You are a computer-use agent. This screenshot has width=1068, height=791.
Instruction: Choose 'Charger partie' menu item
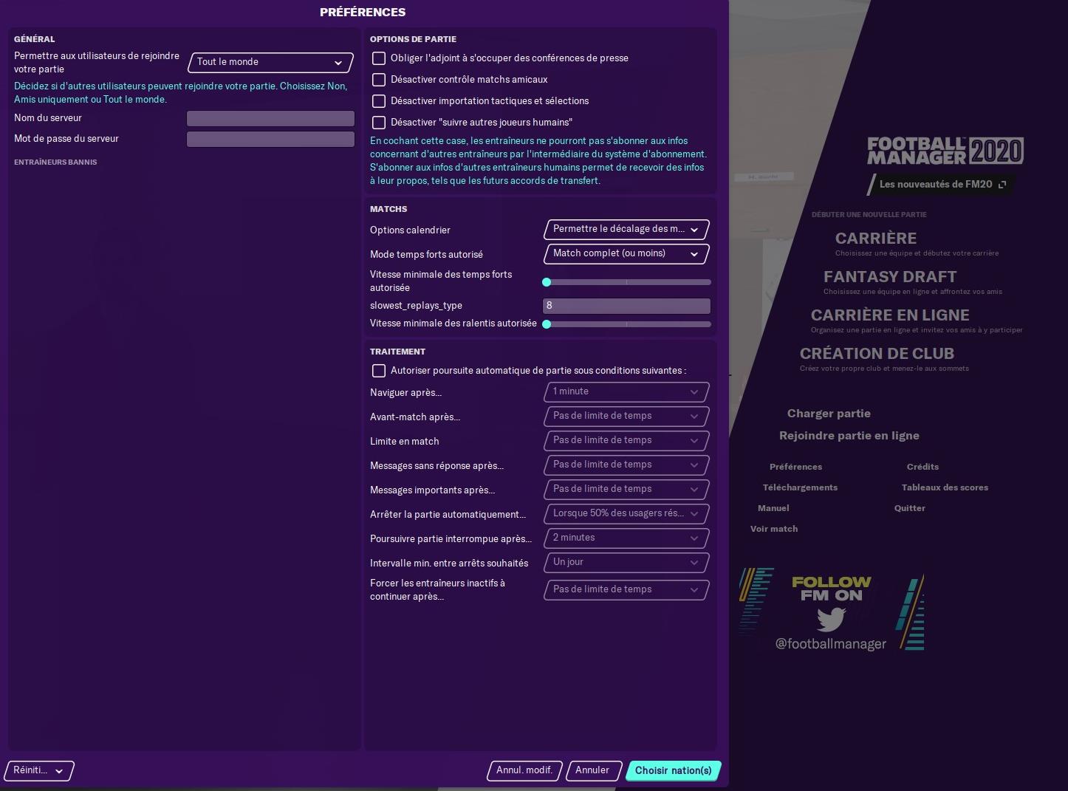(829, 414)
